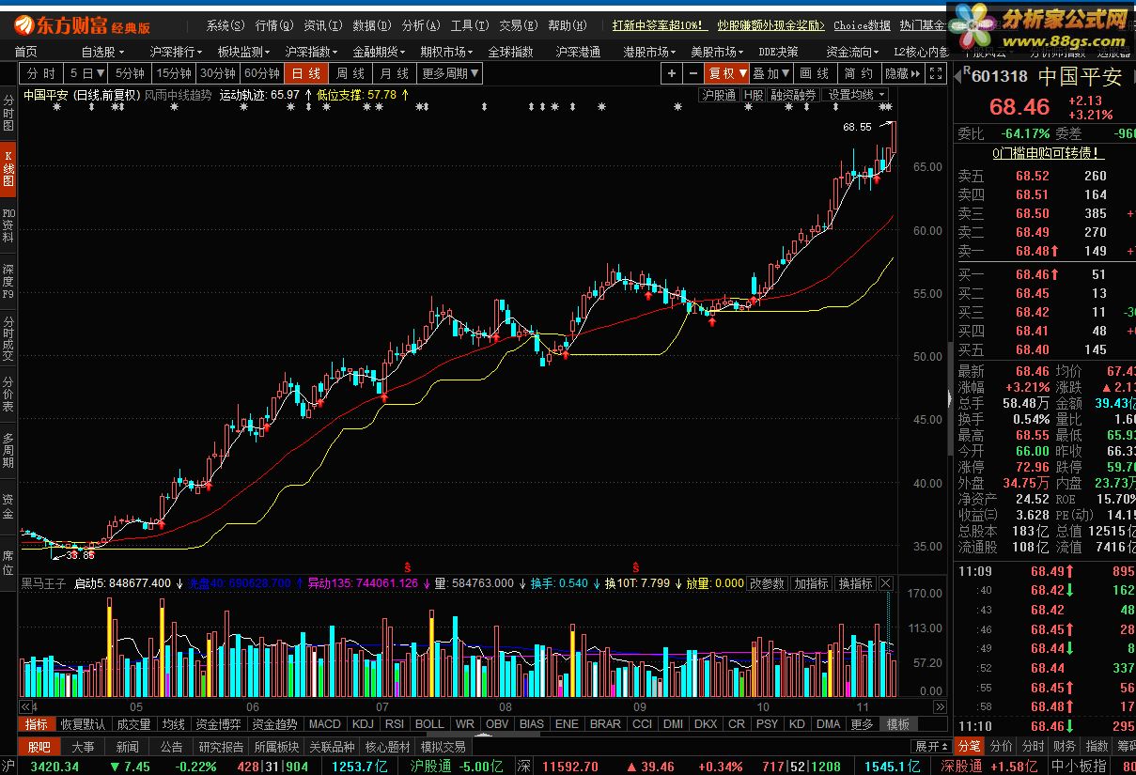Toggle 画线 drawing mode
This screenshot has height=775, width=1136.
click(816, 73)
